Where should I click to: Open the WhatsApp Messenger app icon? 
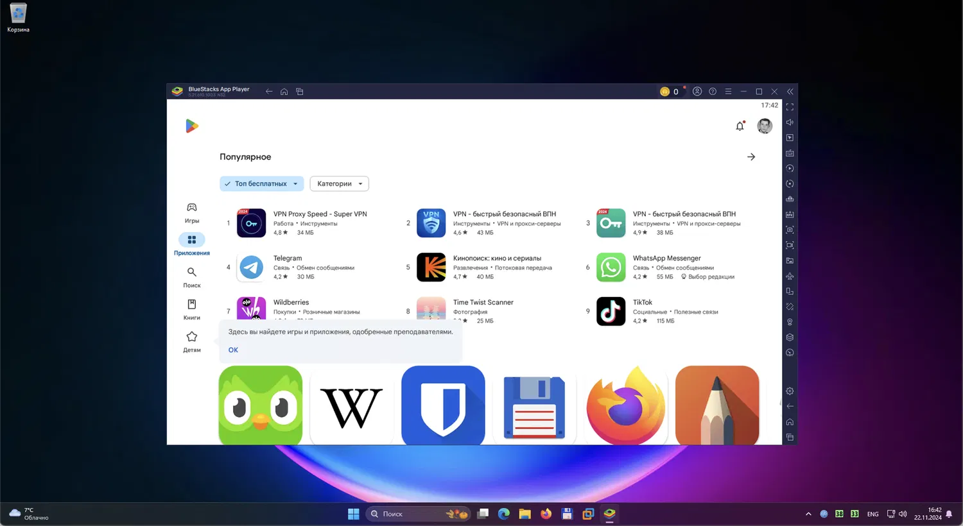pos(610,267)
